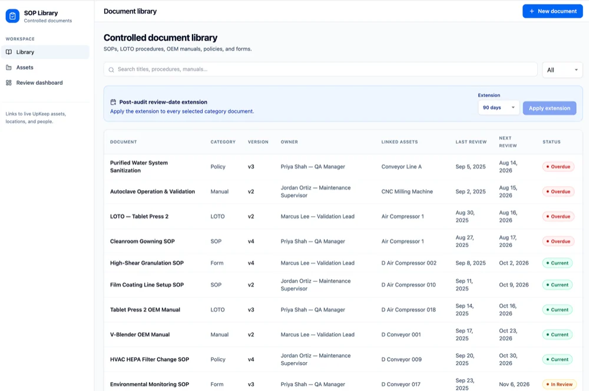This screenshot has height=391, width=589.
Task: Click Current badge for High-Shear Granulation row
Action: click(x=557, y=263)
